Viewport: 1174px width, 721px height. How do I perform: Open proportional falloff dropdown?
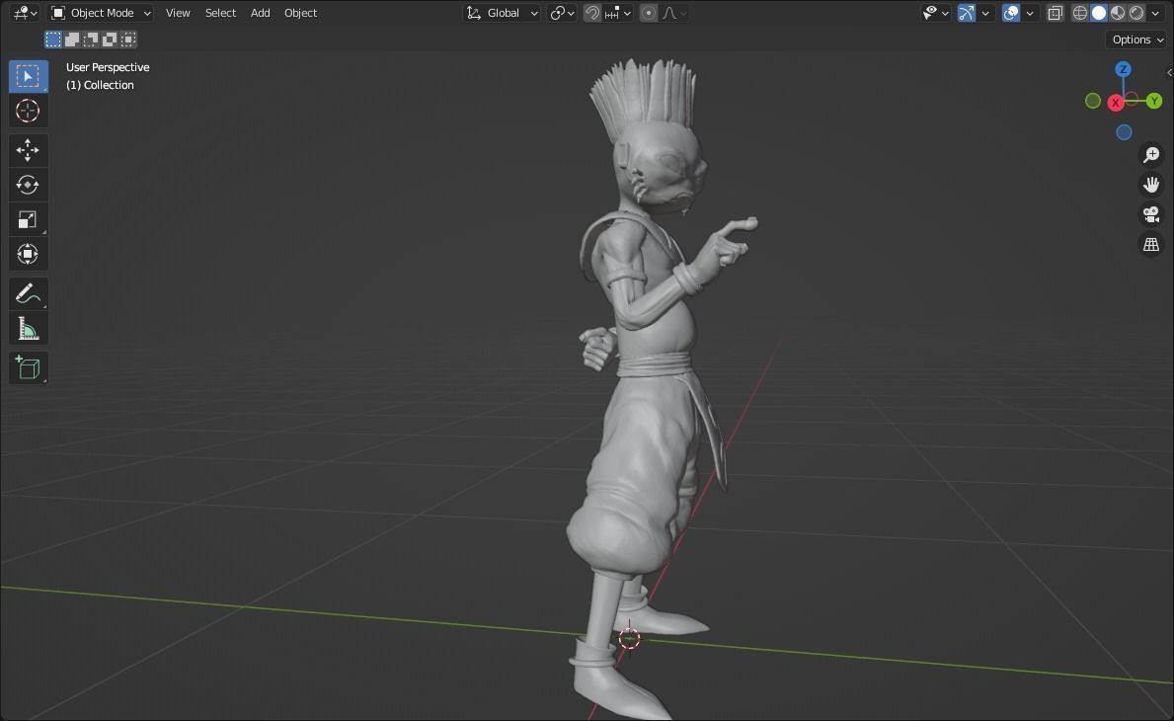[x=673, y=13]
